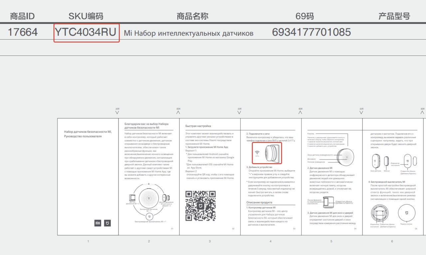Click the Wi-Fi 2.4 GHz icon
This screenshot has width=426, height=255.
pos(257,153)
